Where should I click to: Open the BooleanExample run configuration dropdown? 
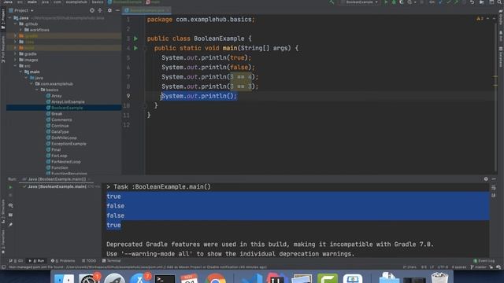[x=359, y=2]
